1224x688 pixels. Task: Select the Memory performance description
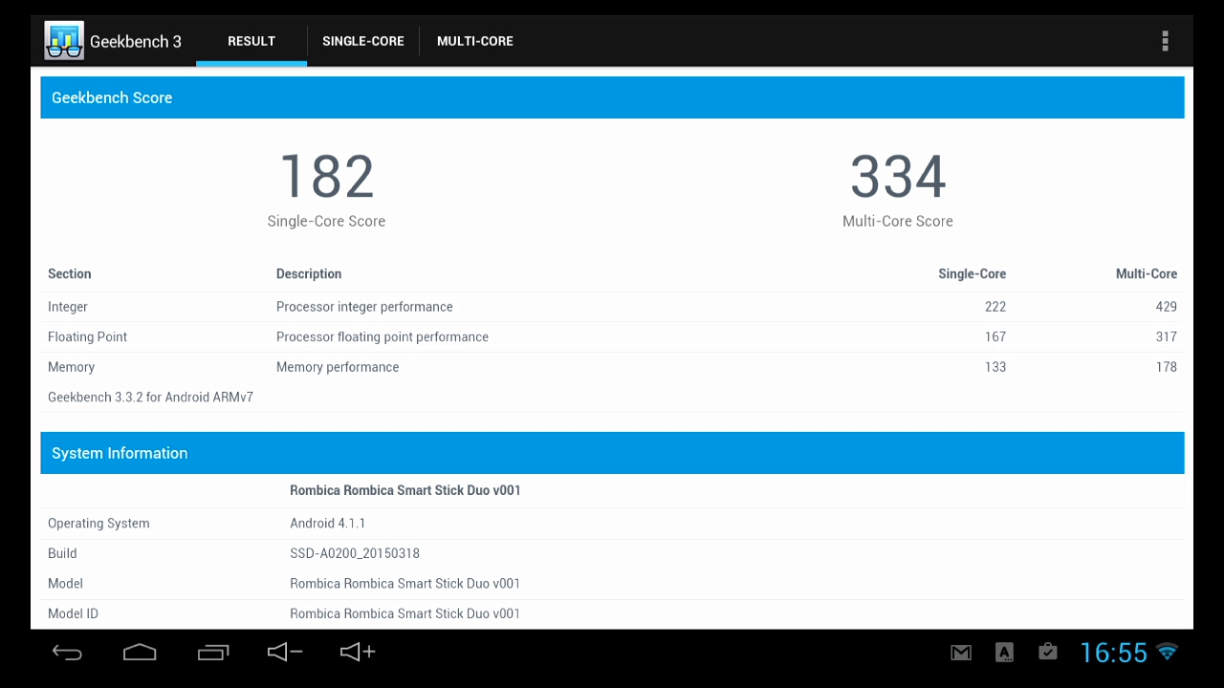coord(338,367)
